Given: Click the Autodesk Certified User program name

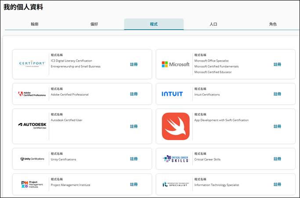Looking at the screenshot, I should [x=67, y=120].
